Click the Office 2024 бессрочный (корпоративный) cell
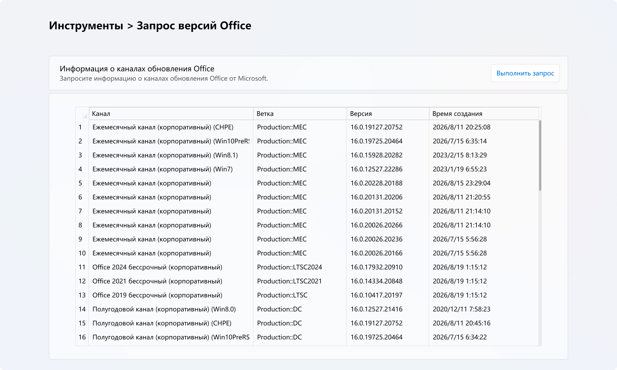This screenshot has height=370, width=617. (x=171, y=267)
